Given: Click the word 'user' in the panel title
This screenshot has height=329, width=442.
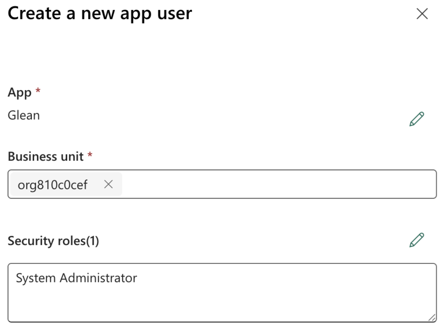Looking at the screenshot, I should click(x=174, y=13).
